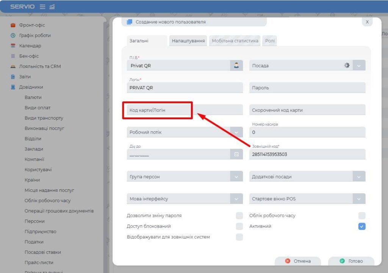
Task: Click the Лояльність та CRM icon
Action: coord(13,67)
